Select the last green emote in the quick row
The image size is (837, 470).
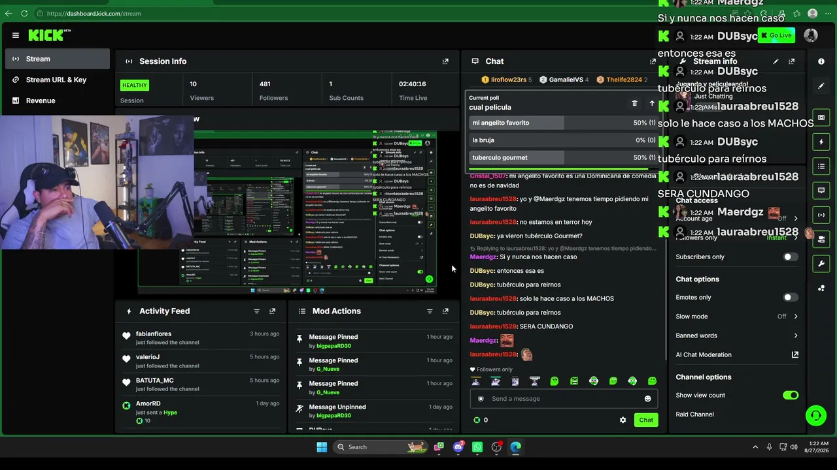click(x=652, y=381)
